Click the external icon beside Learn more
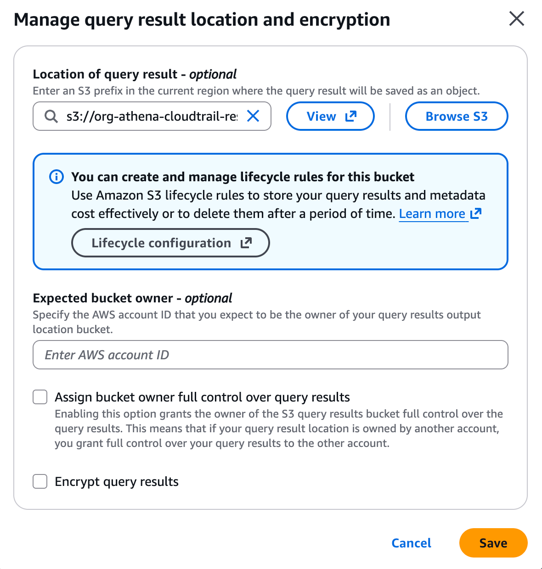This screenshot has width=542, height=569. [x=476, y=213]
